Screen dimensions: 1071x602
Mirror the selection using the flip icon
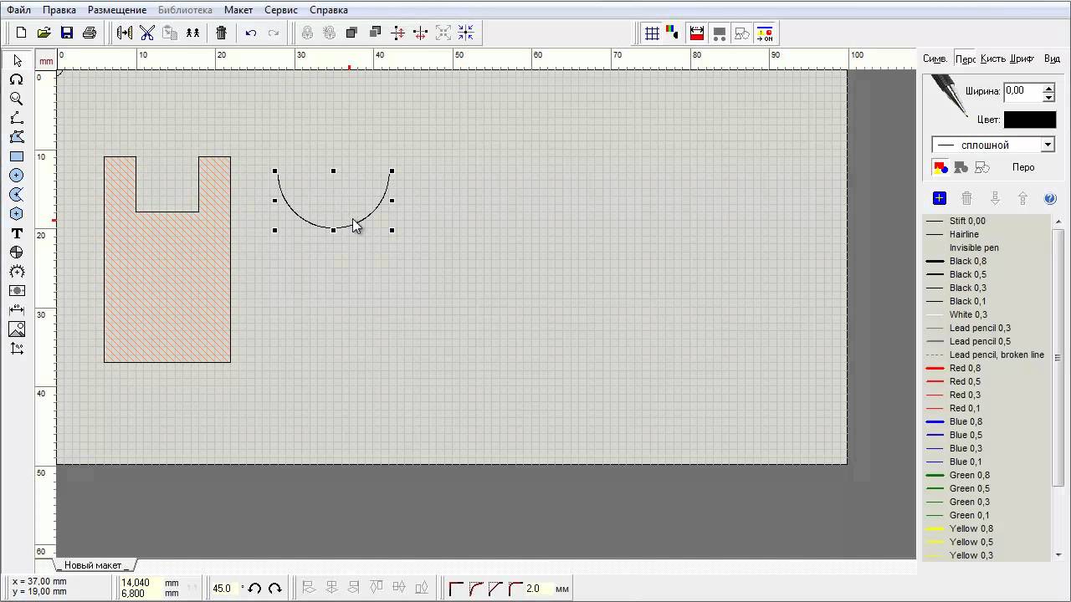125,33
